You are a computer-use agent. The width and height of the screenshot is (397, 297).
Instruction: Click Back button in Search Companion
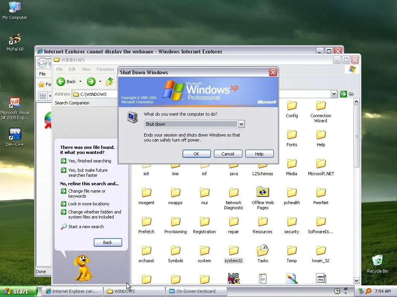[x=108, y=242]
